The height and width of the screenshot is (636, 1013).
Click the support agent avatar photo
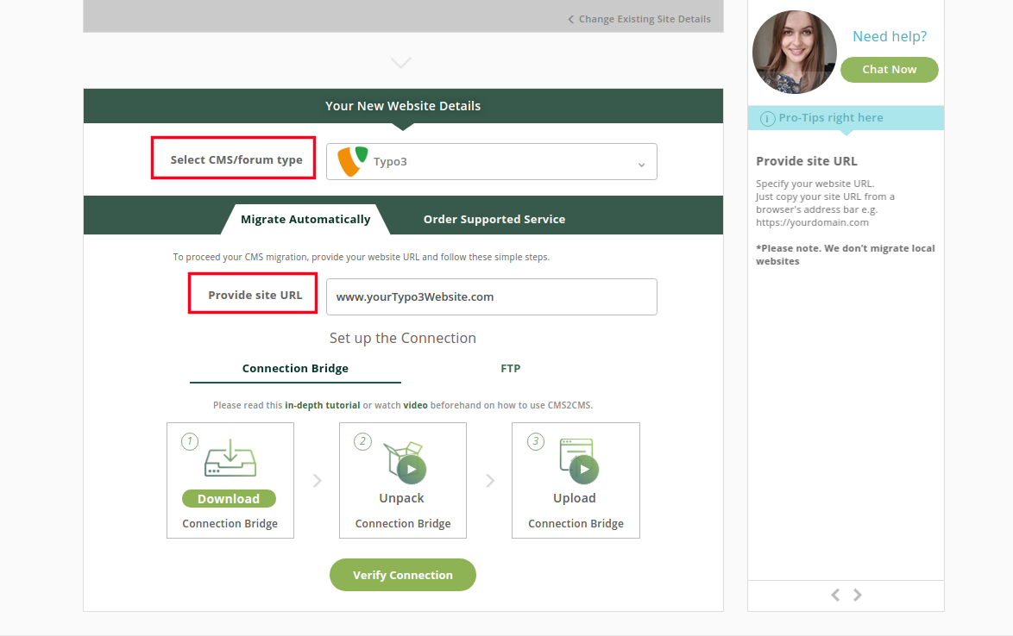794,52
